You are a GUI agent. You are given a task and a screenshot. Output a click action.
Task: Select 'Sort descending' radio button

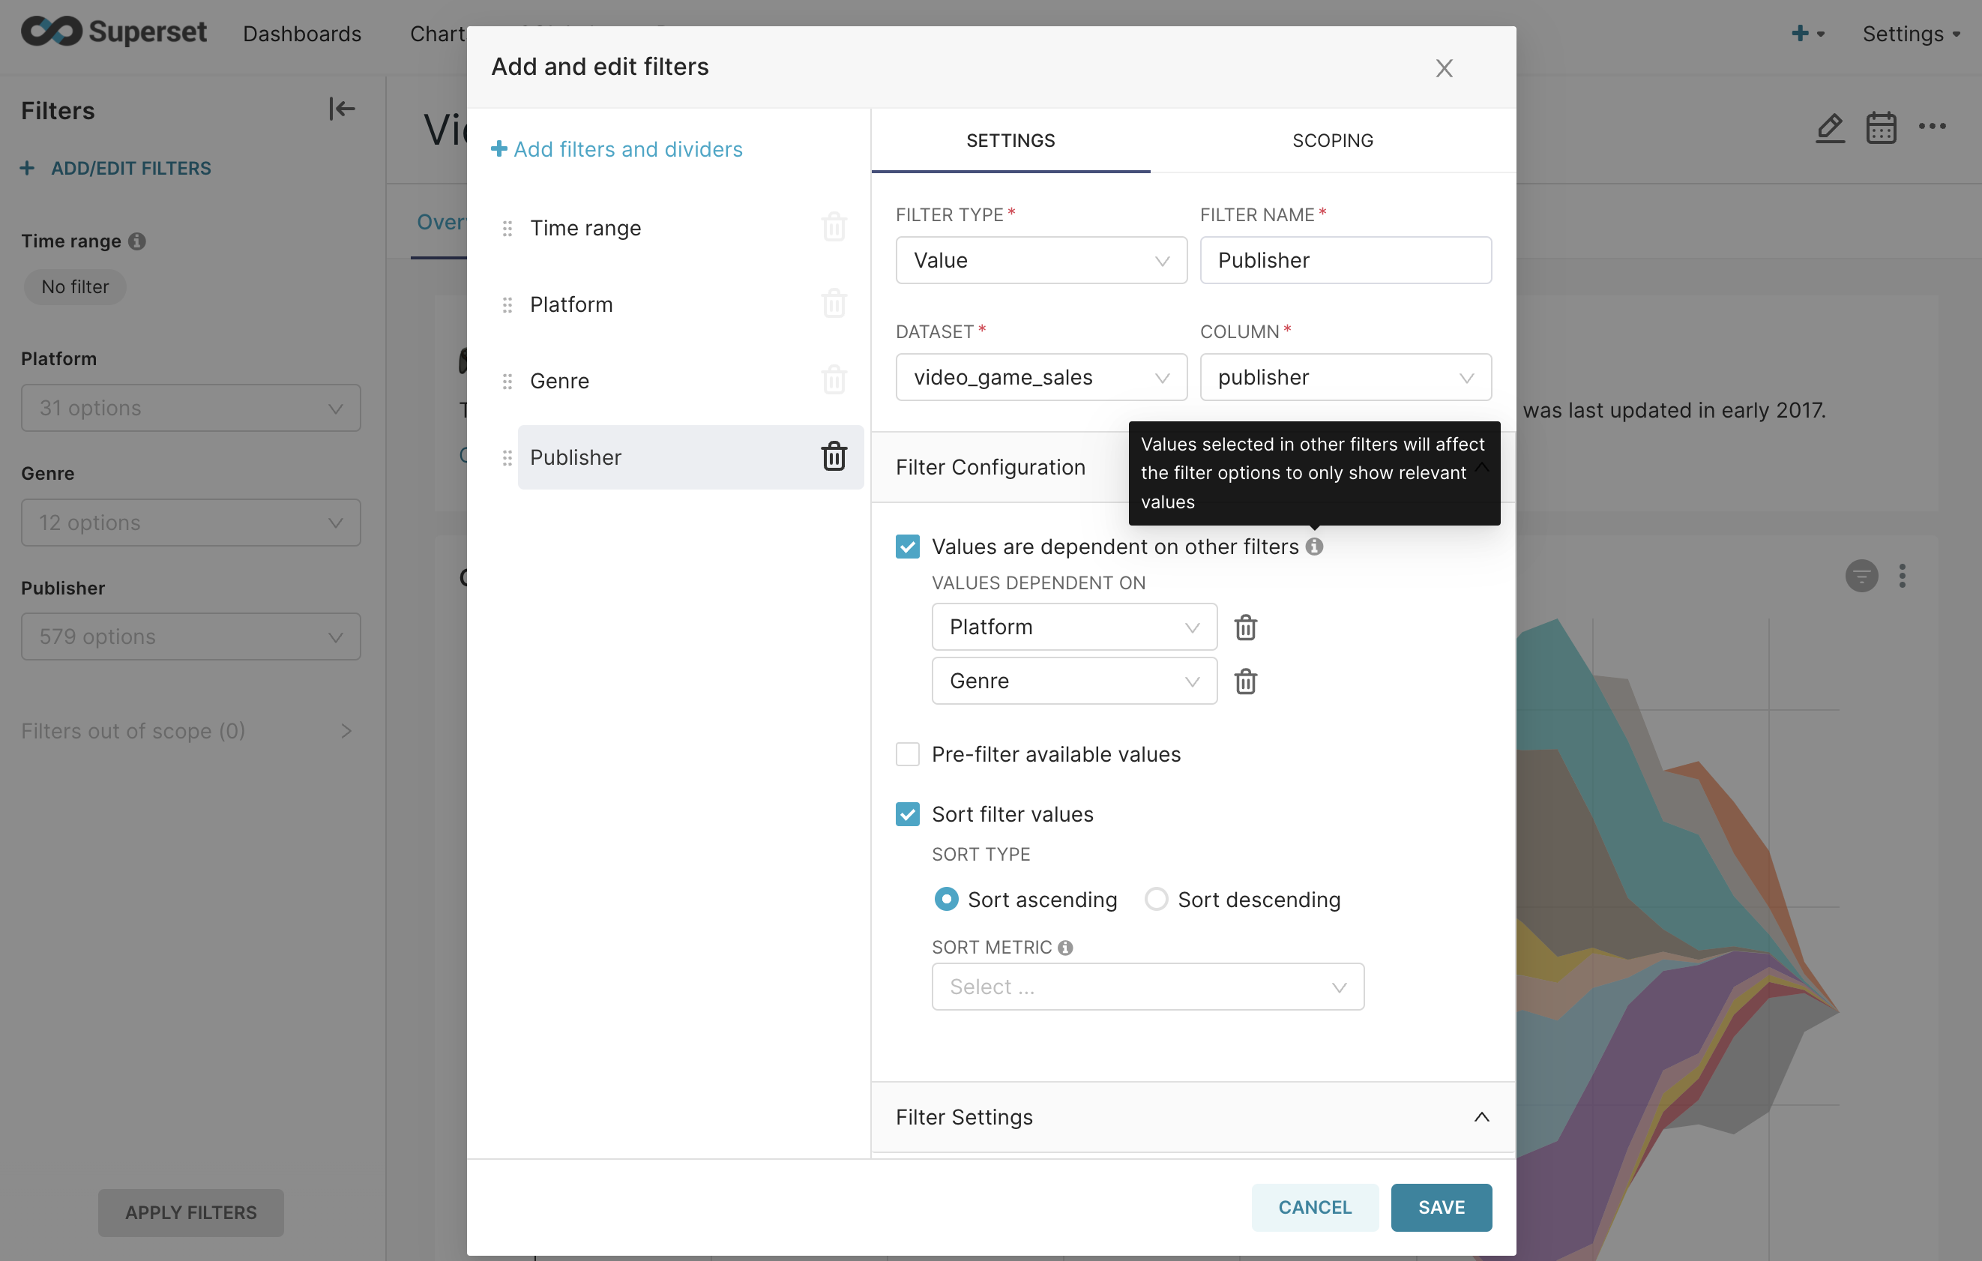point(1154,897)
